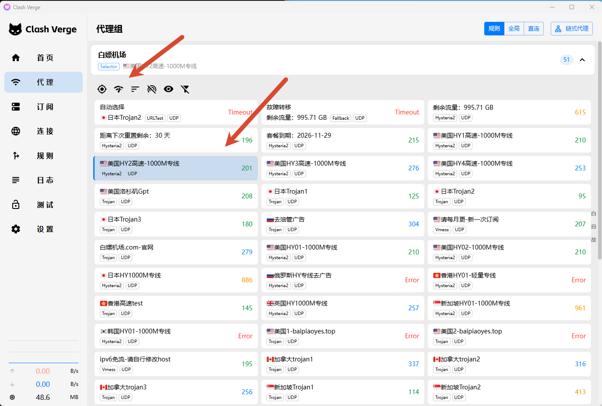
Task: Select ipv6免流-请自行修改host node
Action: click(176, 364)
